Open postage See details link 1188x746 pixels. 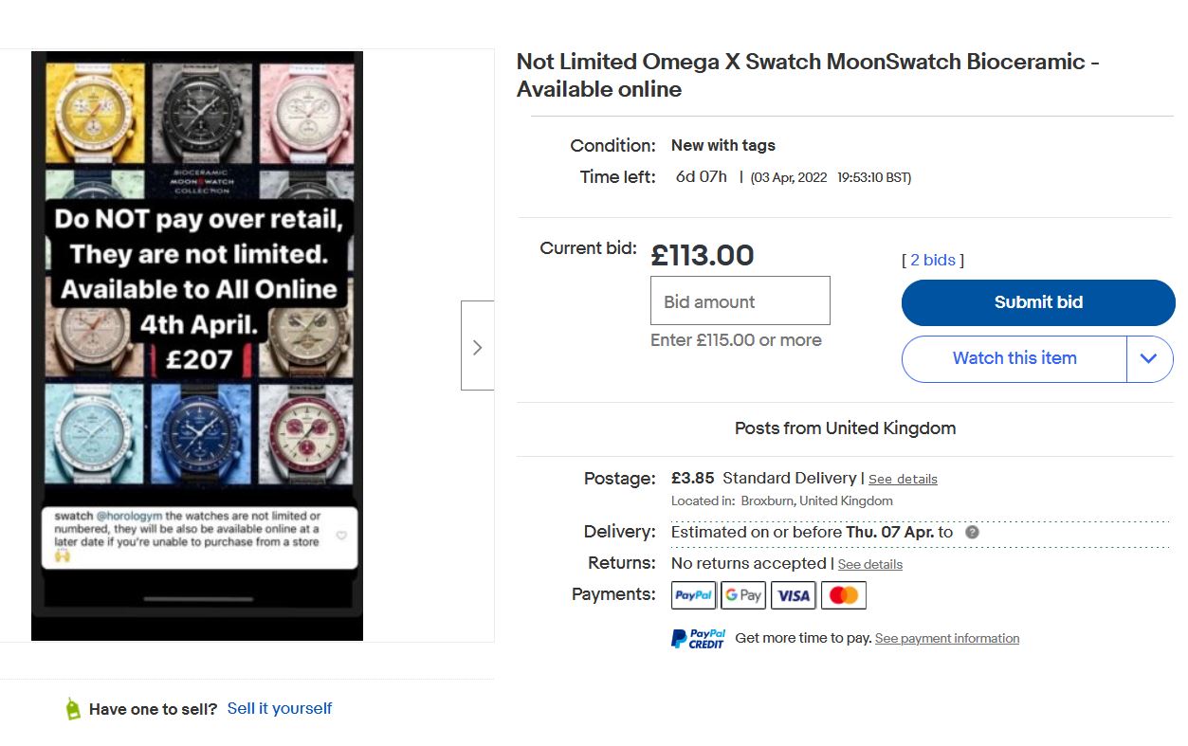903,480
